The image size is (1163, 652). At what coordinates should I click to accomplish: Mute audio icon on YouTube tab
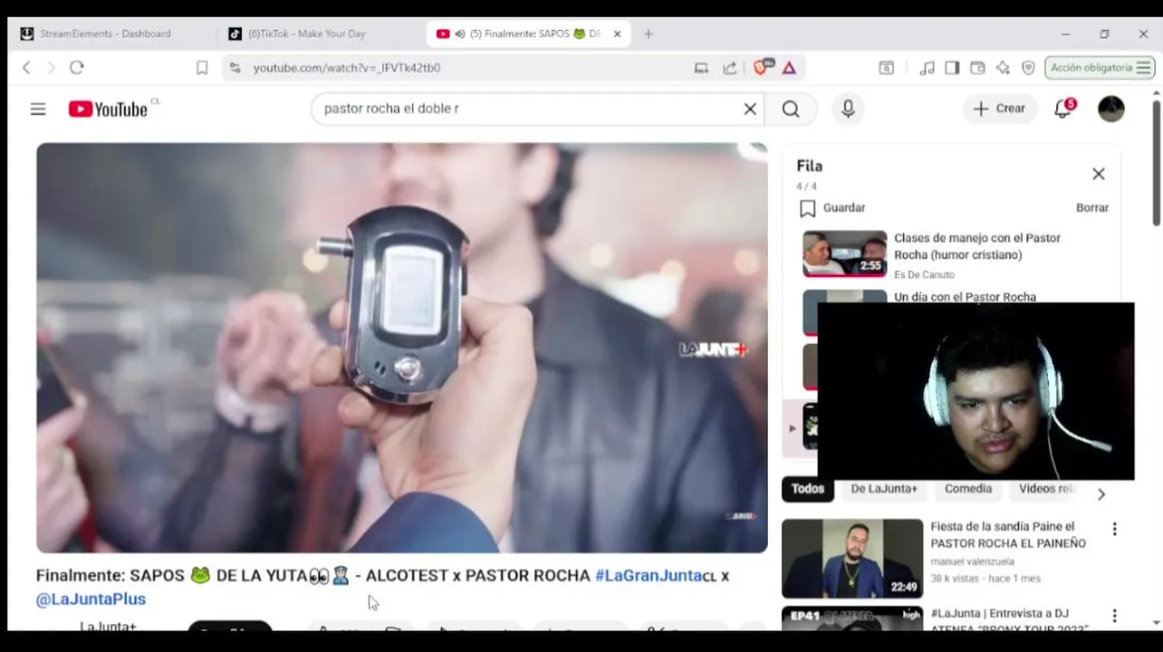(x=460, y=34)
